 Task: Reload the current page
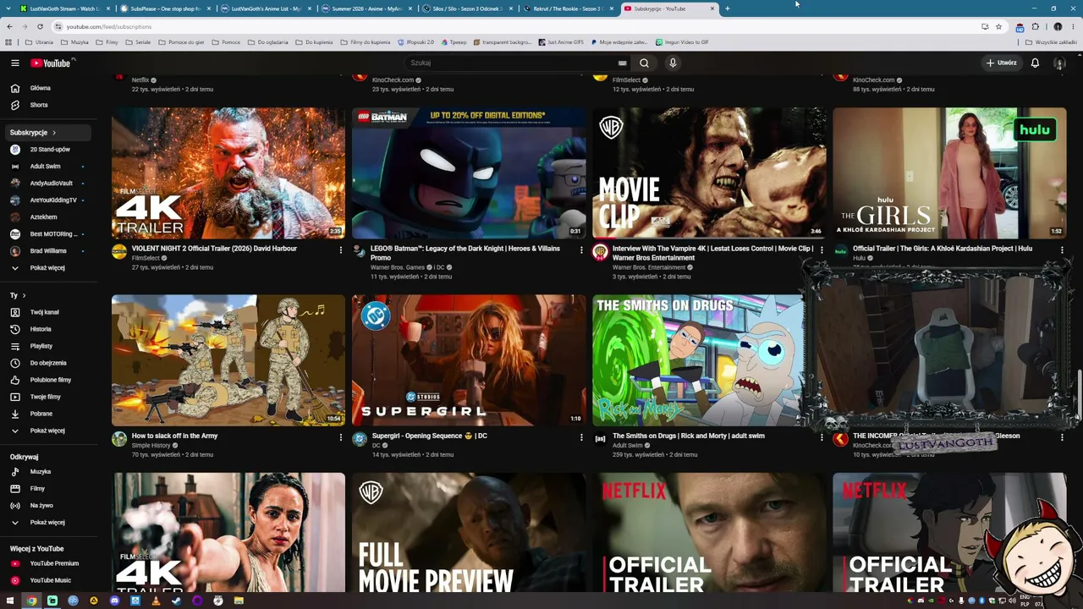(x=40, y=26)
